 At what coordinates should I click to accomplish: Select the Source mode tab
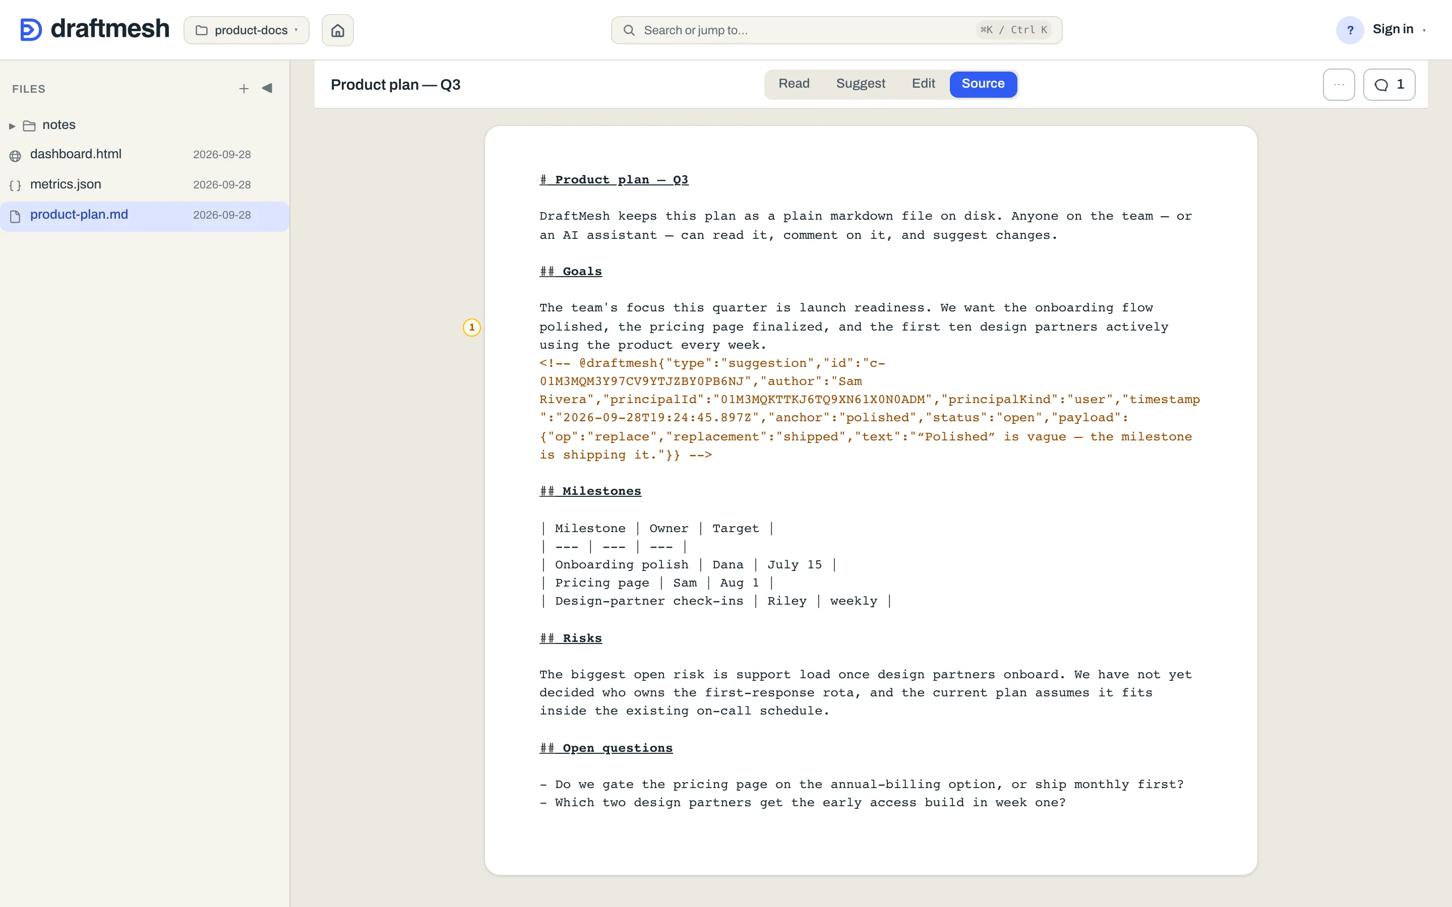(x=983, y=84)
